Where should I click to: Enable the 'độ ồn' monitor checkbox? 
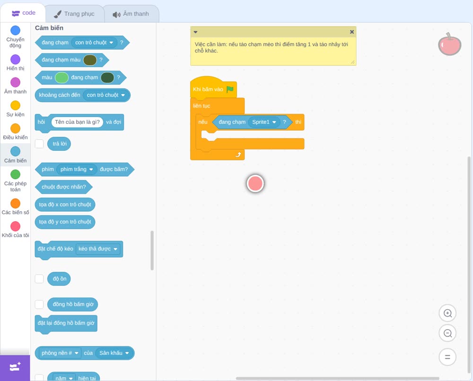pos(39,279)
